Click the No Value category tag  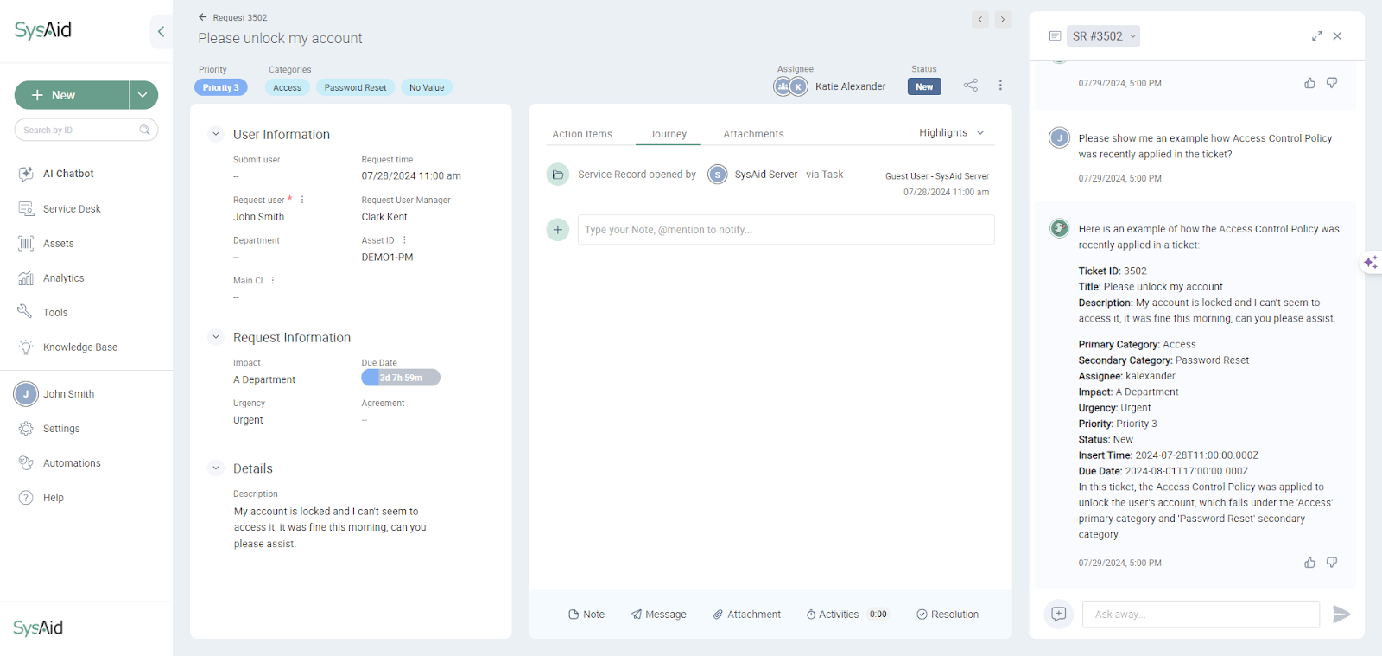pos(427,87)
